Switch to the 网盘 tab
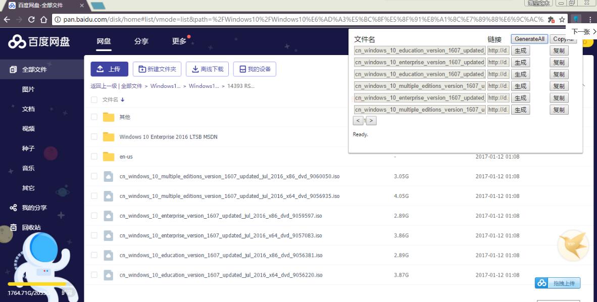This screenshot has height=302, width=597. click(x=104, y=41)
